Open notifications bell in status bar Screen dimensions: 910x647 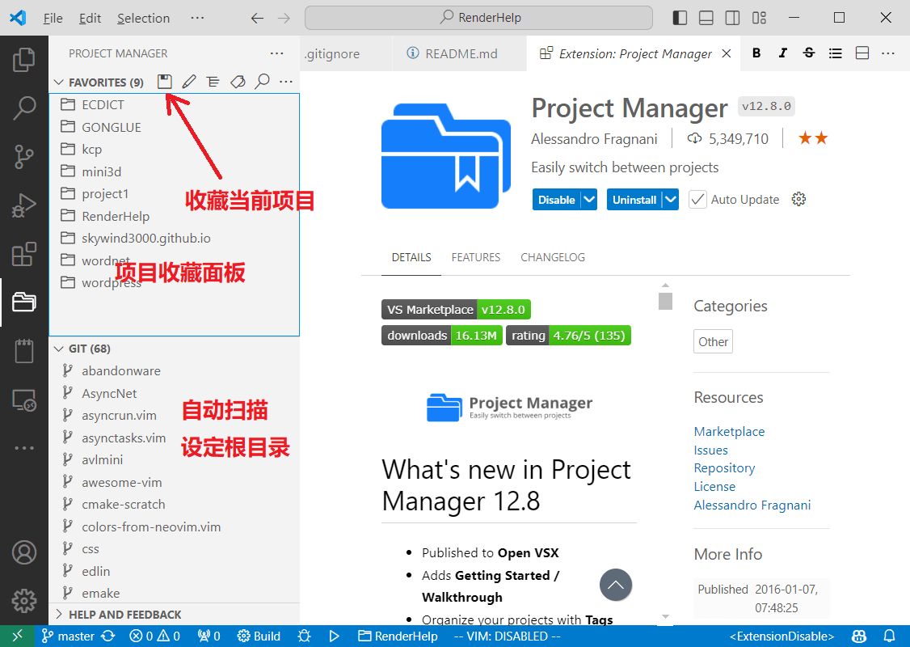click(x=889, y=636)
